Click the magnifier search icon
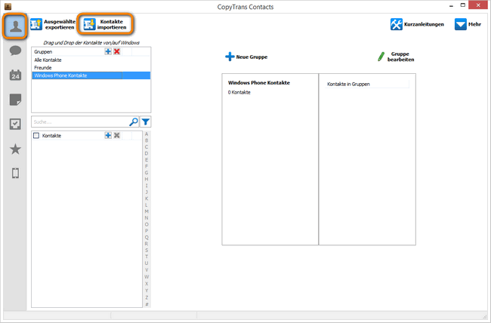 point(134,122)
